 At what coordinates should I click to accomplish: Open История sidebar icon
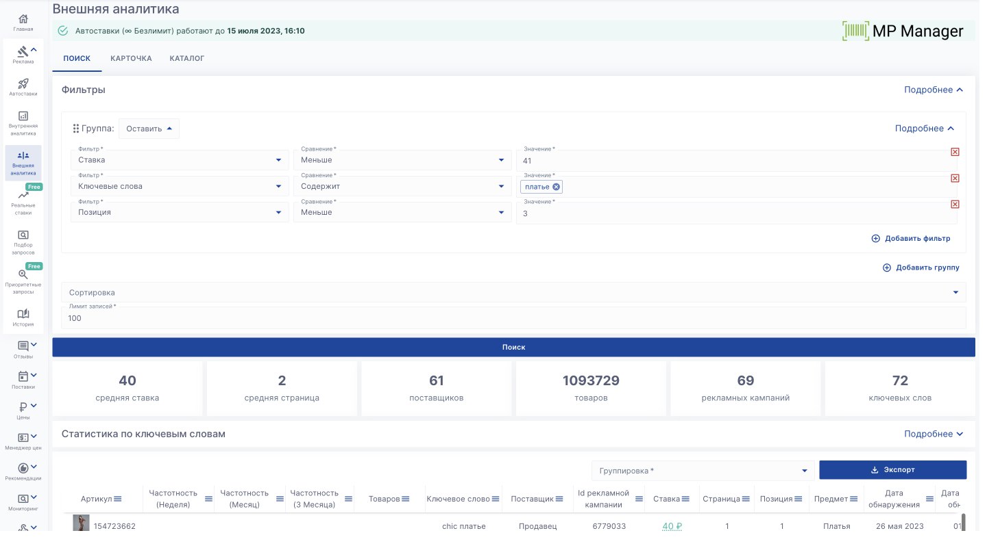pyautogui.click(x=23, y=314)
